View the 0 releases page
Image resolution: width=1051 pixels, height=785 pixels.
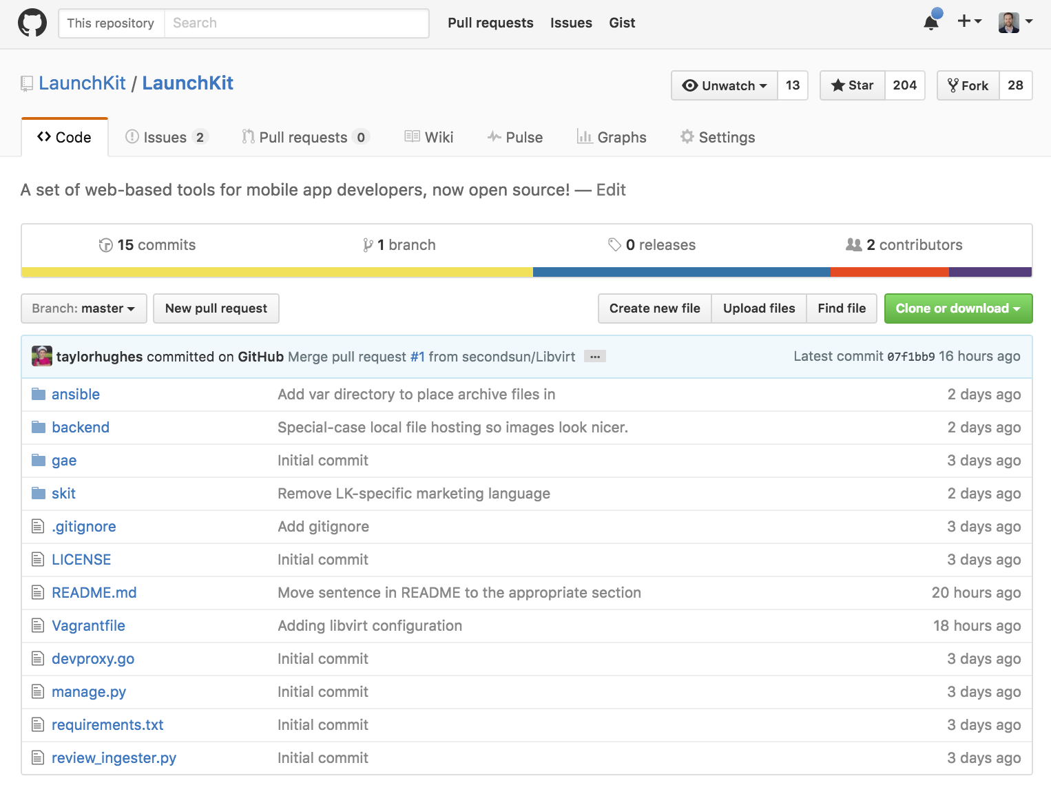point(652,245)
